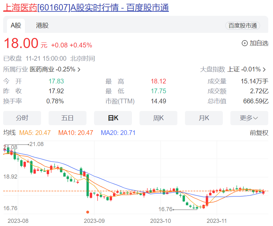Viewport: 273px width, 226px height.
Task: Click the orange dot marker near 2023-09
Action: (x=88, y=212)
